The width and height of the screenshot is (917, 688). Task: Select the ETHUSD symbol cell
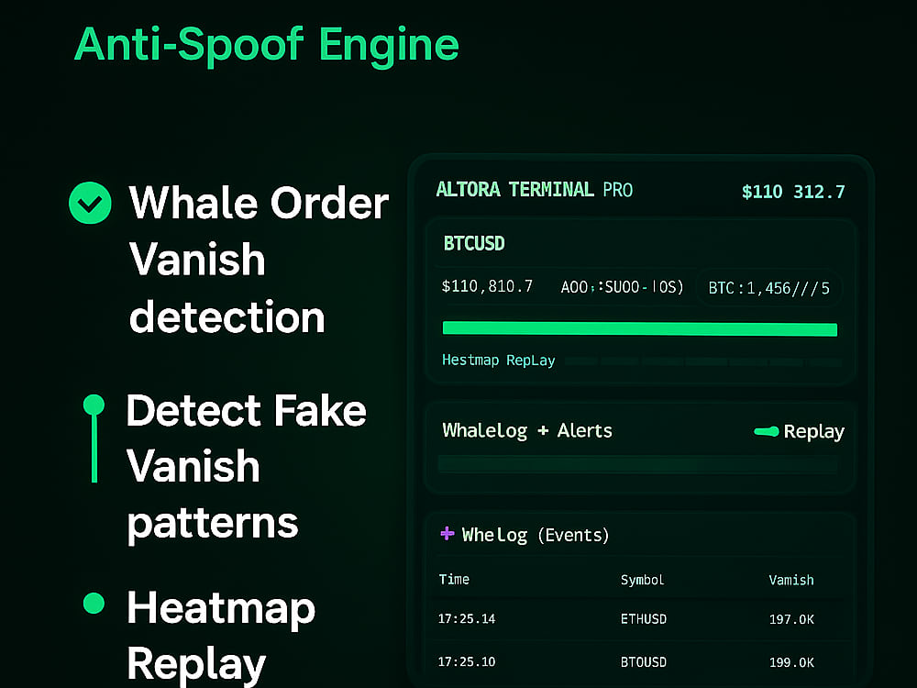click(x=644, y=619)
